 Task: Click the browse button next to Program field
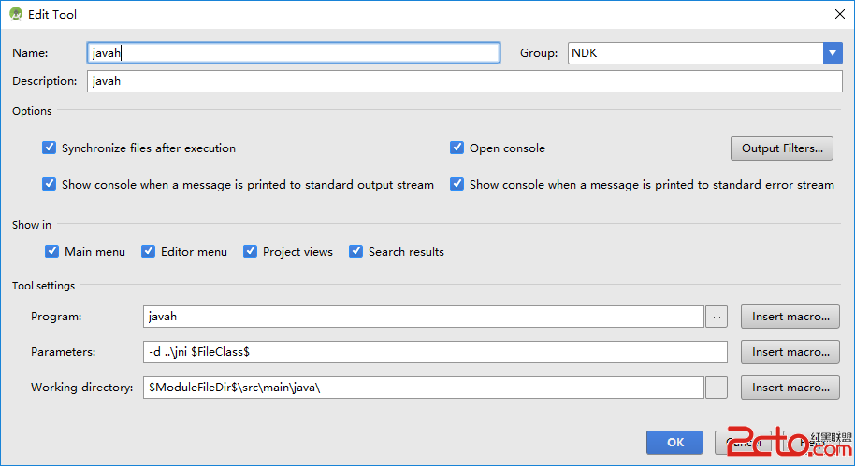tap(717, 317)
